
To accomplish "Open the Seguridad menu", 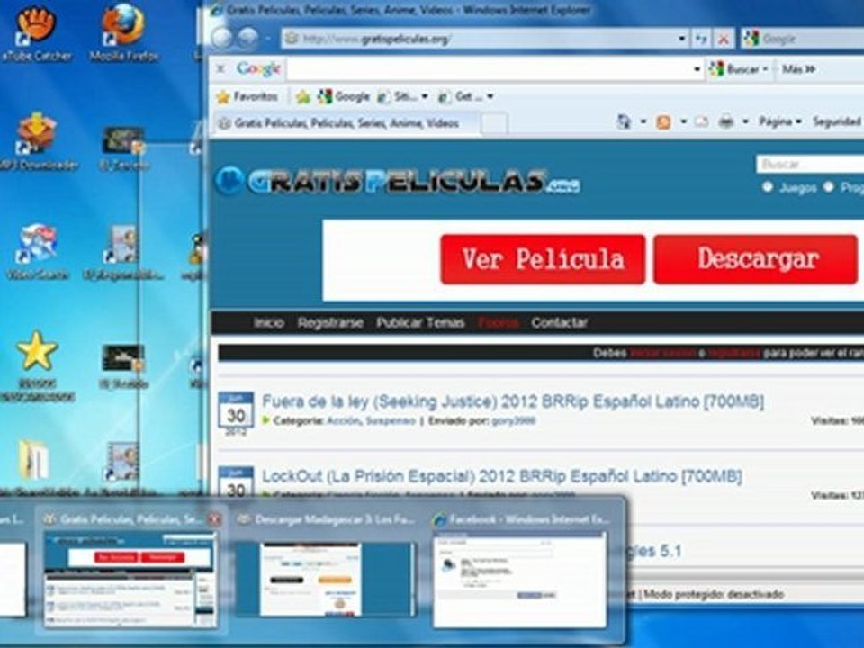I will pyautogui.click(x=836, y=121).
